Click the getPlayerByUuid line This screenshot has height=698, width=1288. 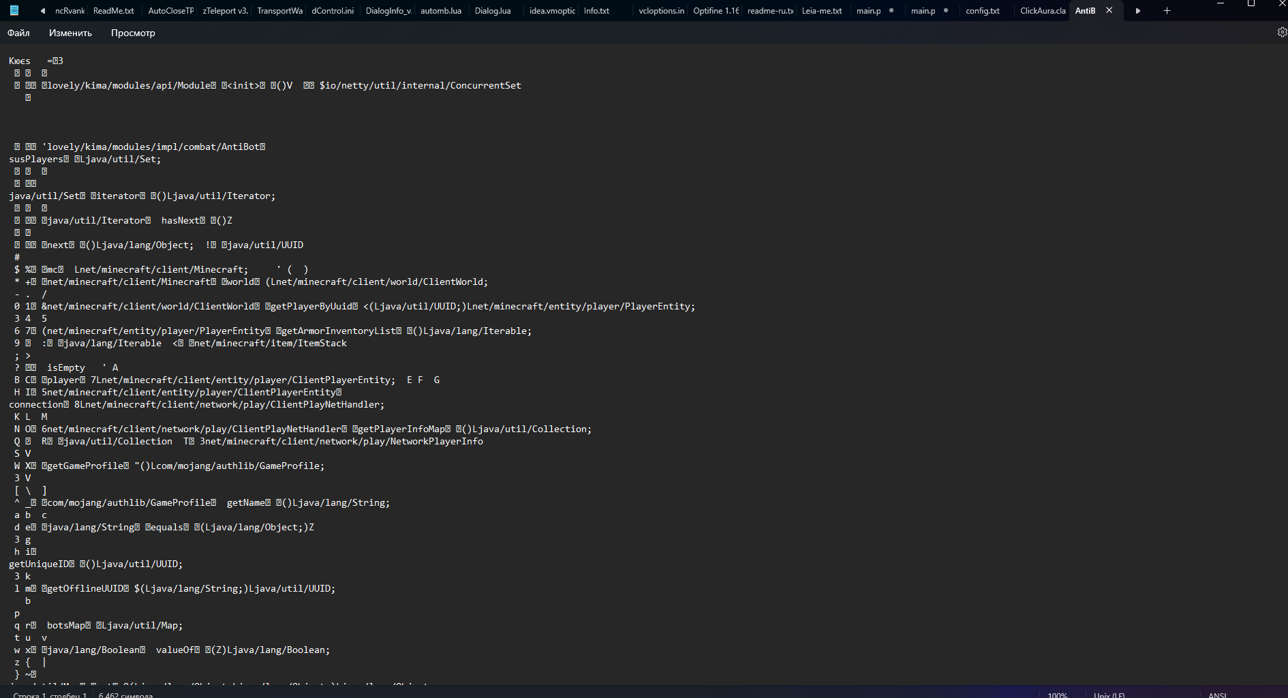(x=354, y=306)
